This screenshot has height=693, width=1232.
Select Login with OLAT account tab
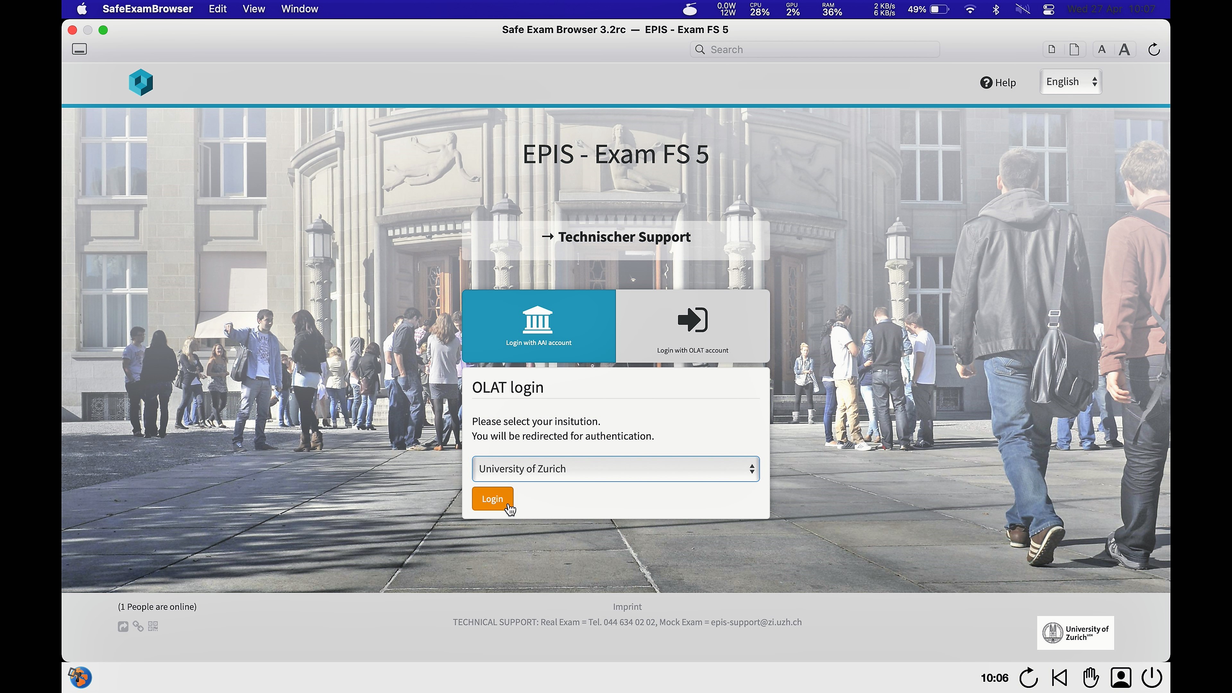click(x=693, y=326)
